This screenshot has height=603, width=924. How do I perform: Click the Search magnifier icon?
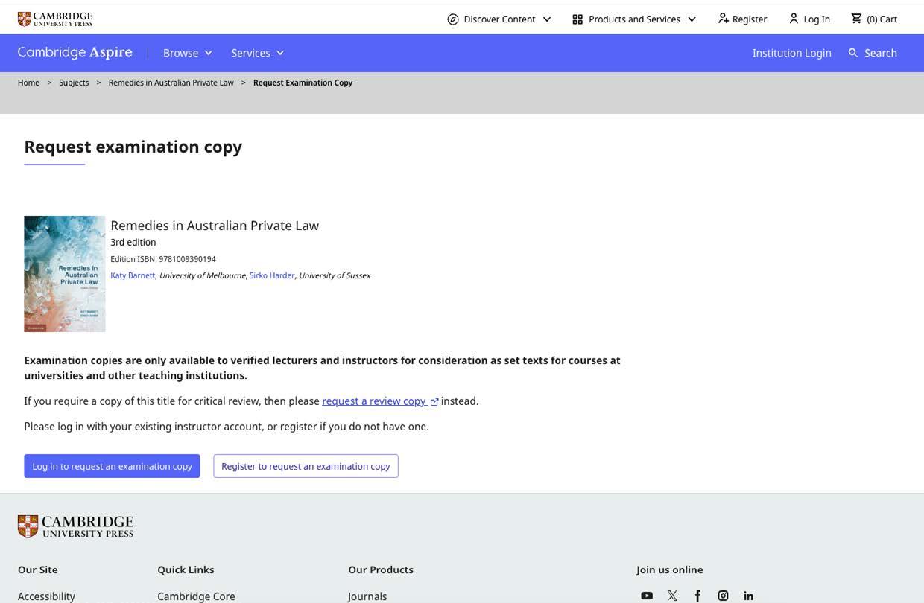point(853,53)
